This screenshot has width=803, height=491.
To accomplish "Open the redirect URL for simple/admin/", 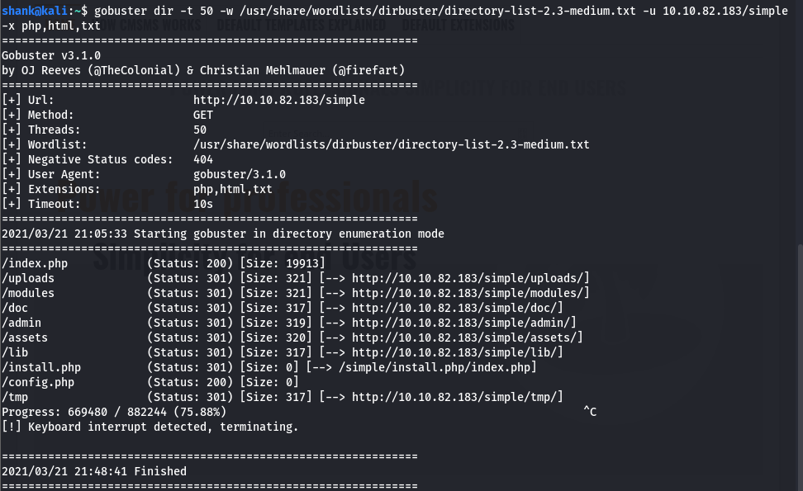I will click(x=460, y=322).
